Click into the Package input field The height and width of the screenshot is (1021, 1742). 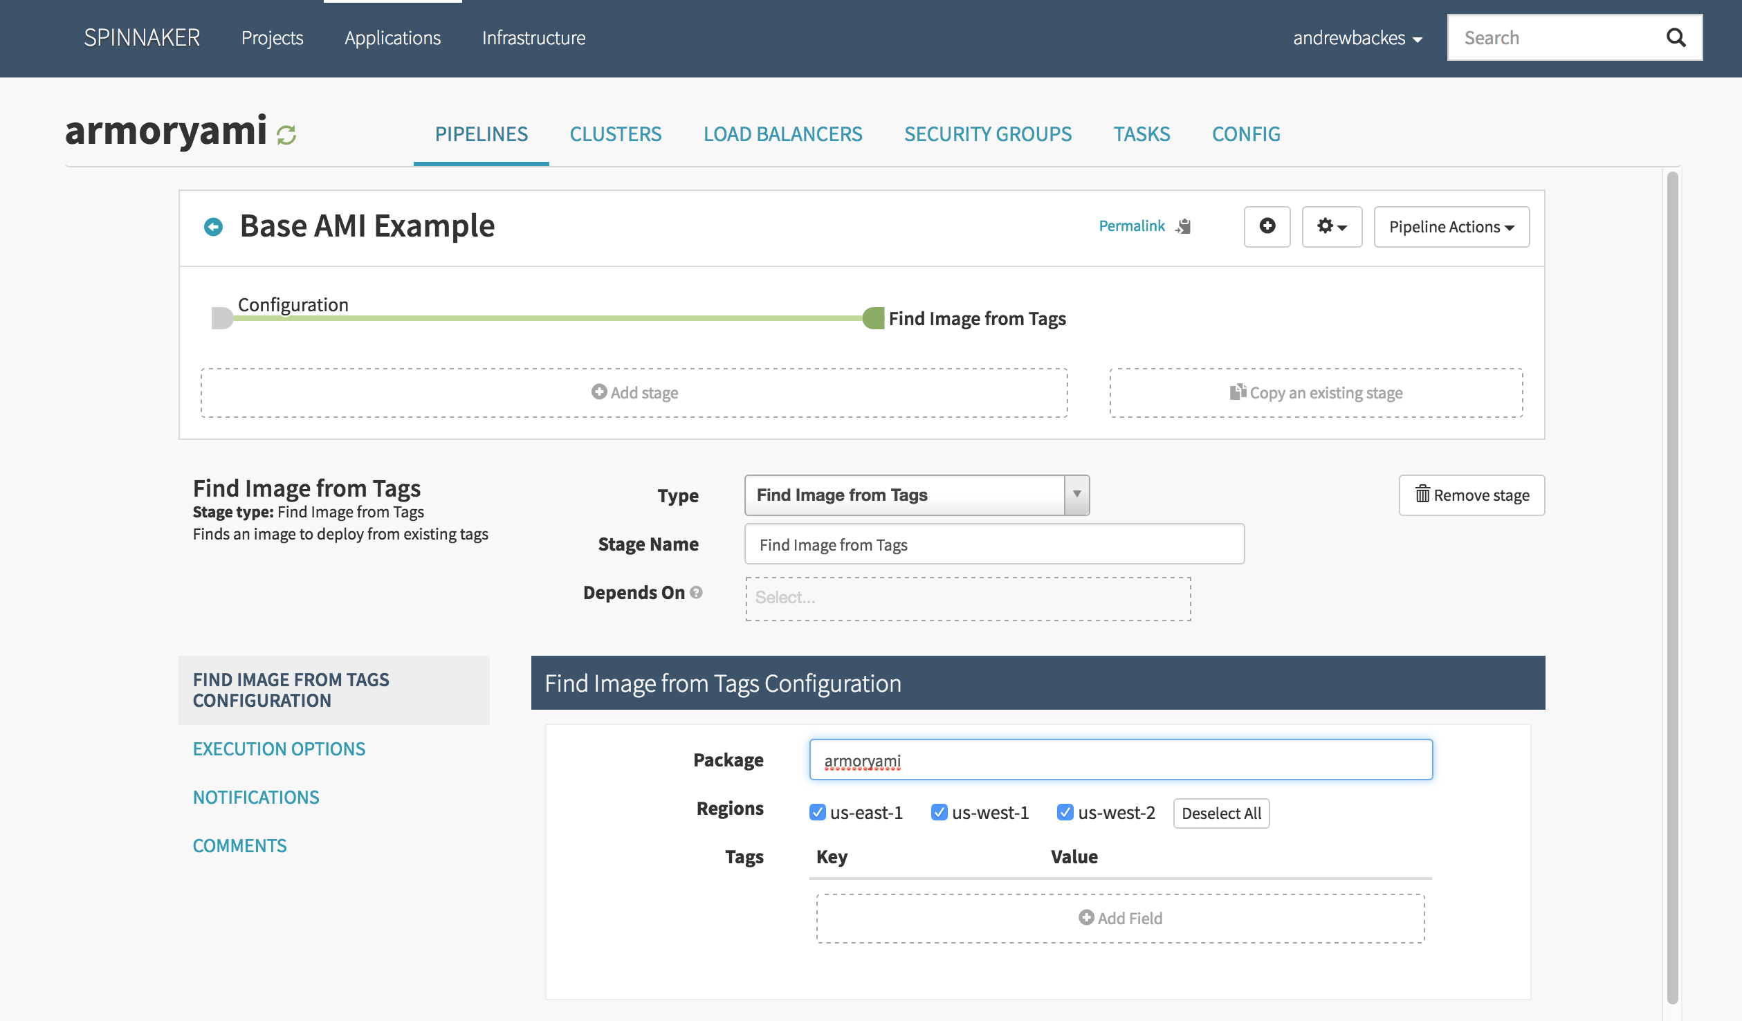click(1120, 760)
